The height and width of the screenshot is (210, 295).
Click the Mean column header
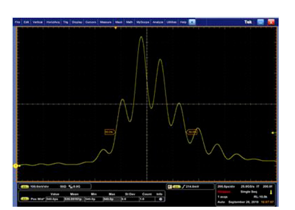(74, 194)
